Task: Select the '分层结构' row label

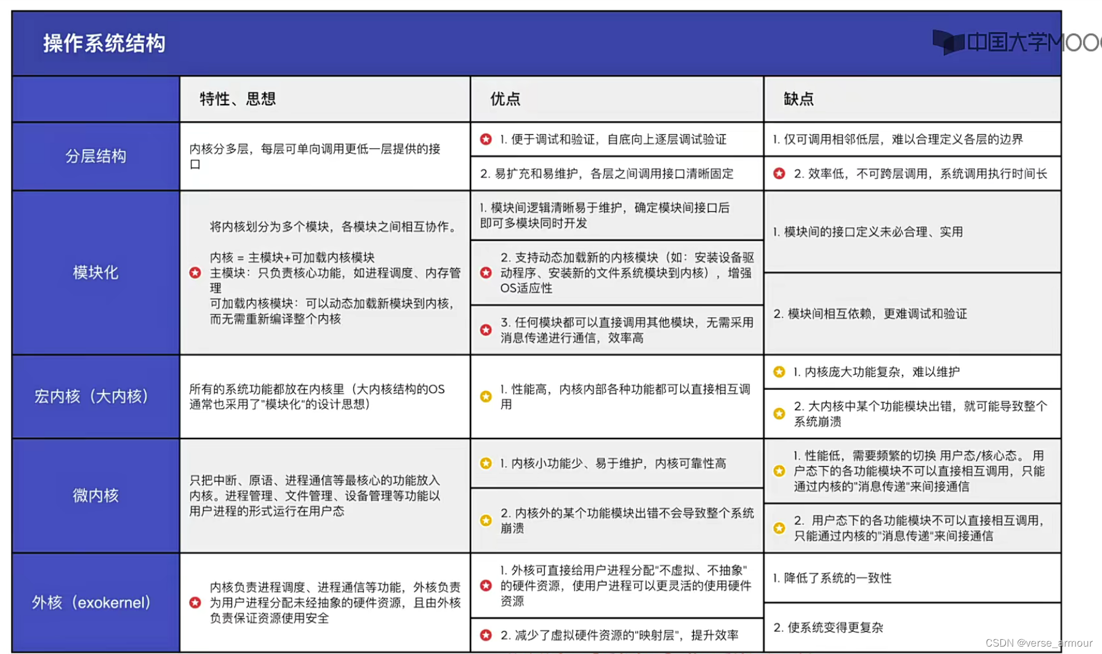Action: 95,156
